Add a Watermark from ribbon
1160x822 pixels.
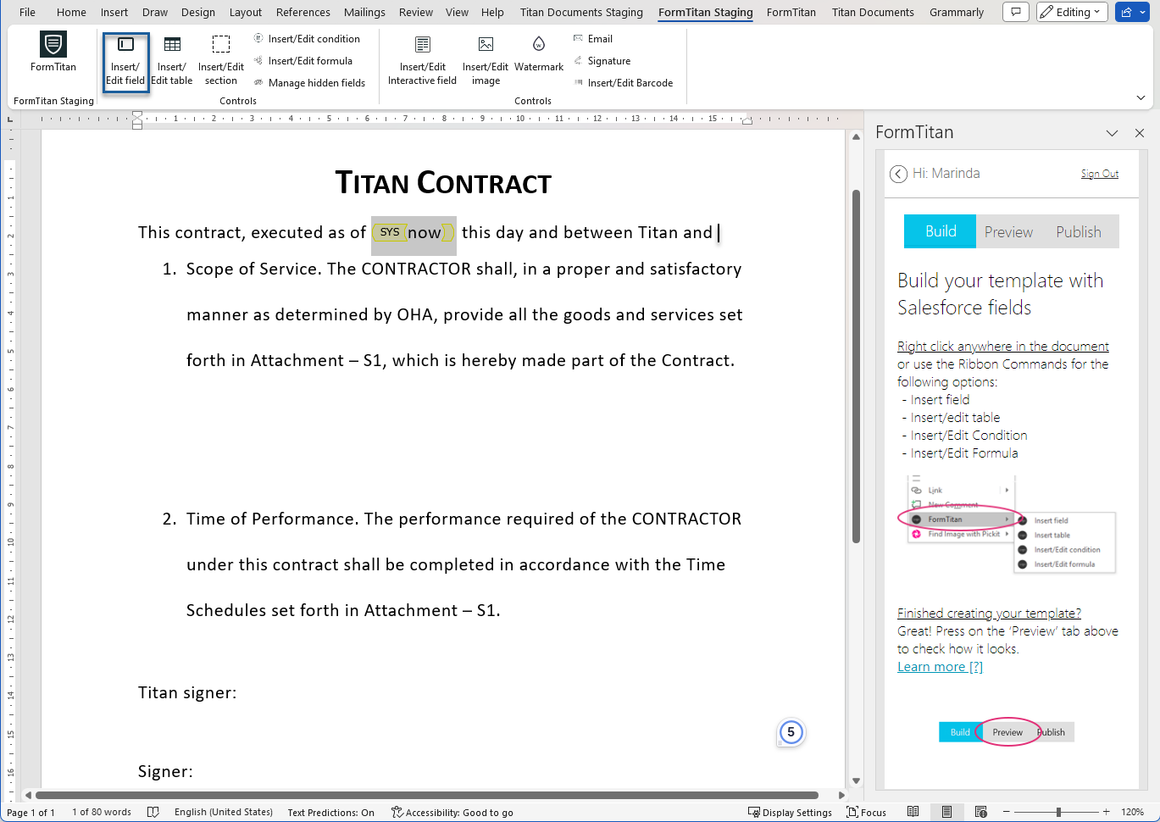(x=539, y=53)
